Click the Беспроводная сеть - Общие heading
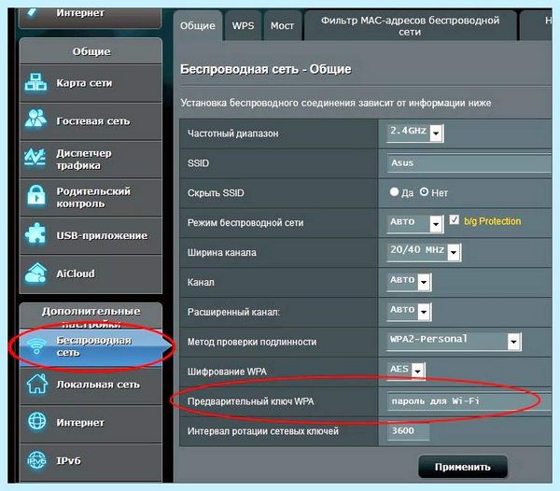The width and height of the screenshot is (560, 491). 266,69
